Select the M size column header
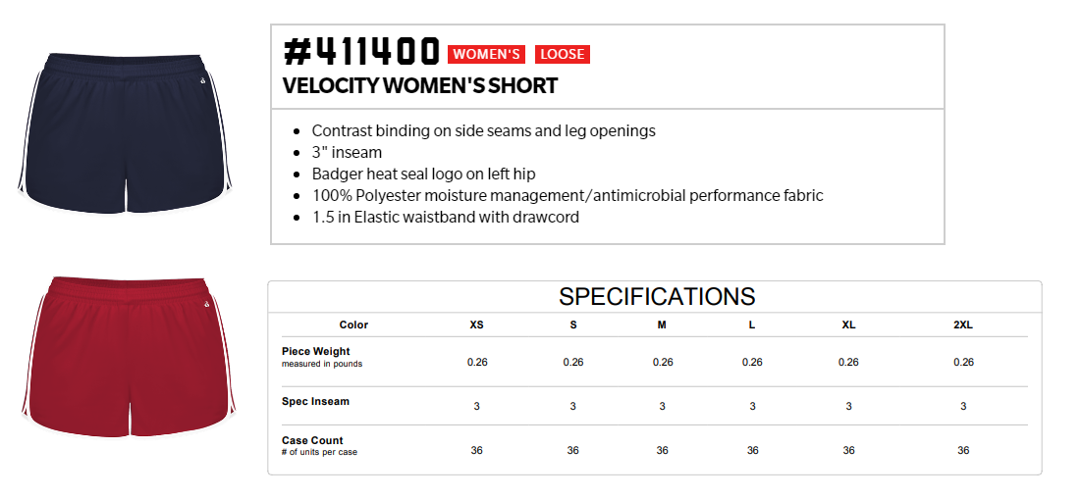 [662, 325]
